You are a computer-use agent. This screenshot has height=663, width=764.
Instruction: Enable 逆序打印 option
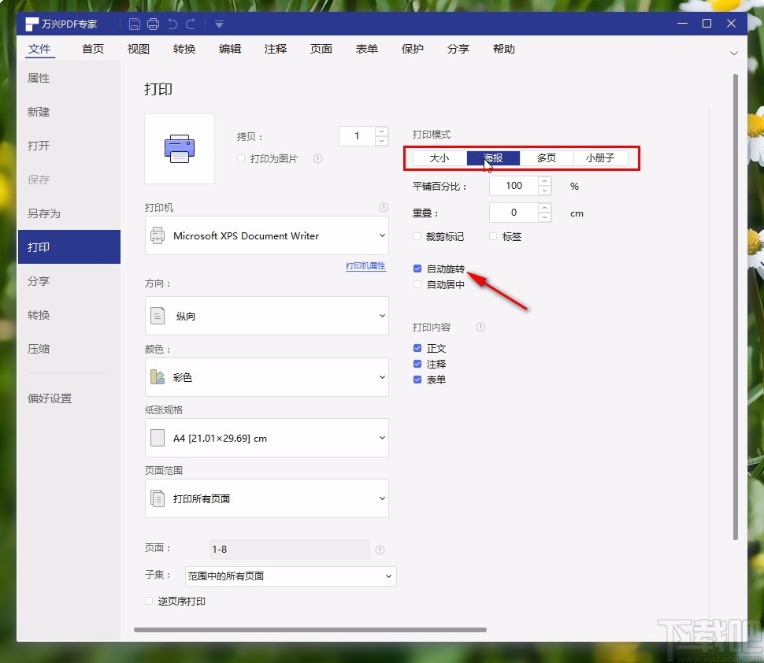(x=149, y=600)
